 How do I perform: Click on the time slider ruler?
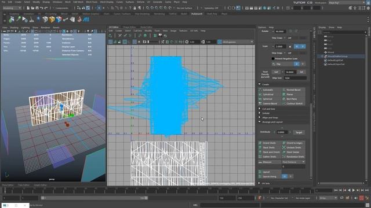(157, 191)
